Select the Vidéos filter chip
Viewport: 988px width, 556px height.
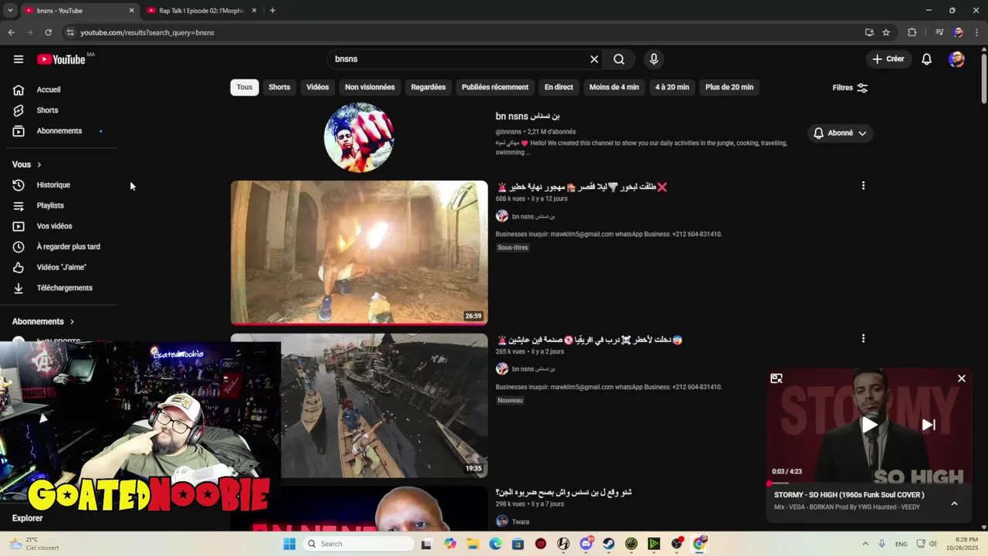click(317, 87)
